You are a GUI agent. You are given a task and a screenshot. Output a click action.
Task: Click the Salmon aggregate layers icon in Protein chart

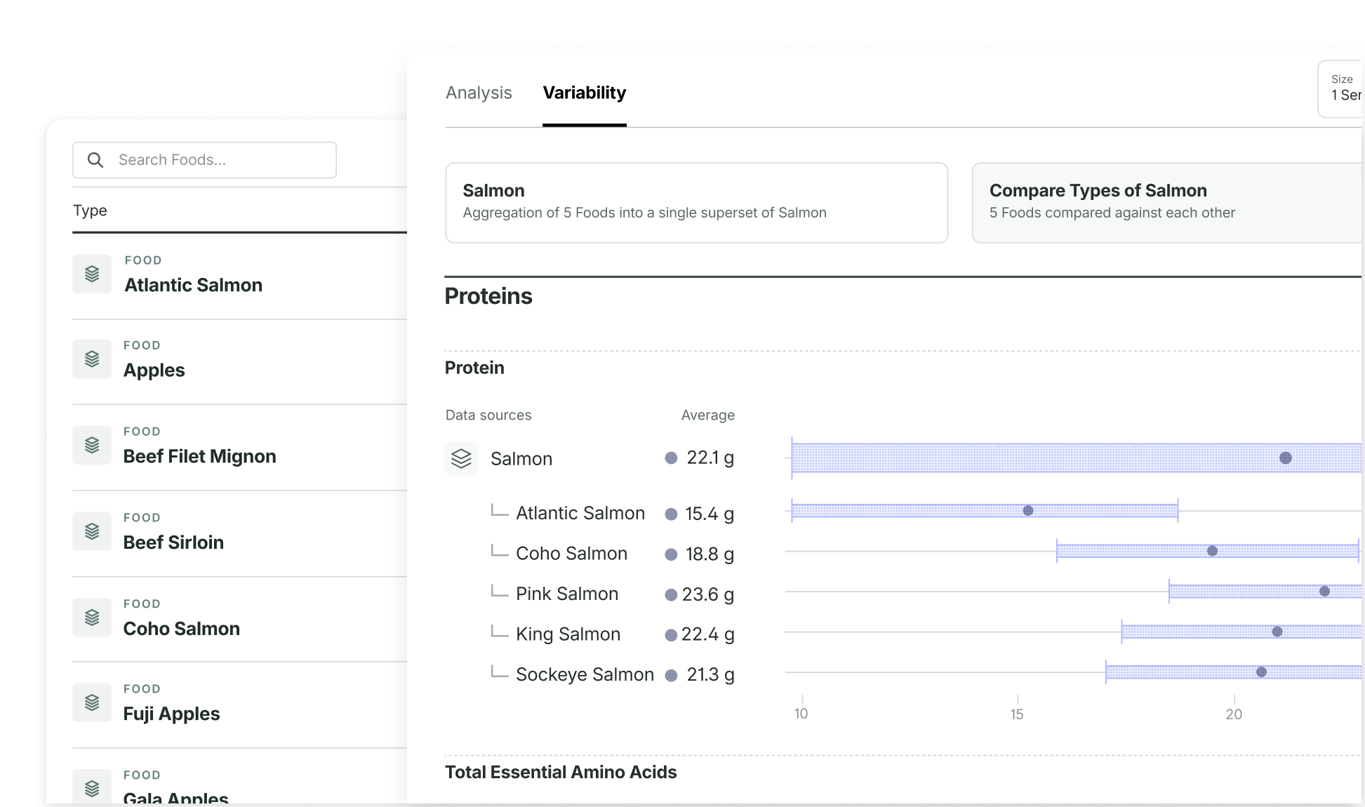[x=461, y=458]
